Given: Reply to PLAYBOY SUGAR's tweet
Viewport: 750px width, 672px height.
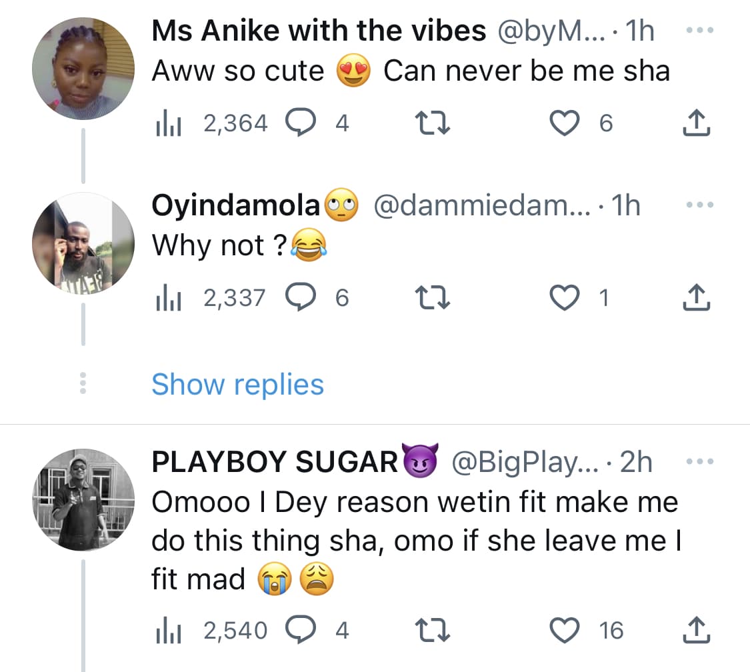Looking at the screenshot, I should coord(299,630).
